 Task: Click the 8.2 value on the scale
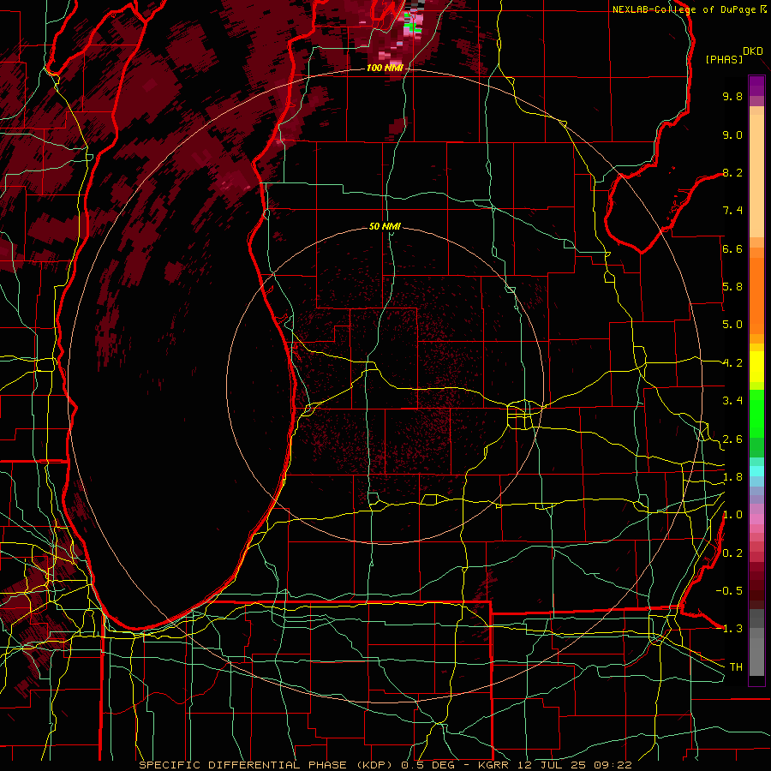(x=732, y=172)
